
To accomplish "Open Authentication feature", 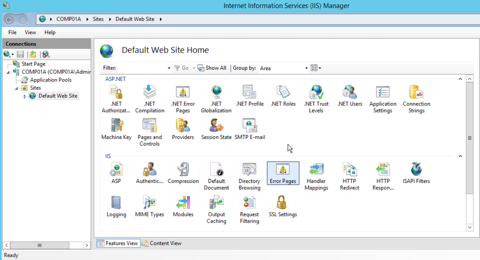I will click(150, 173).
